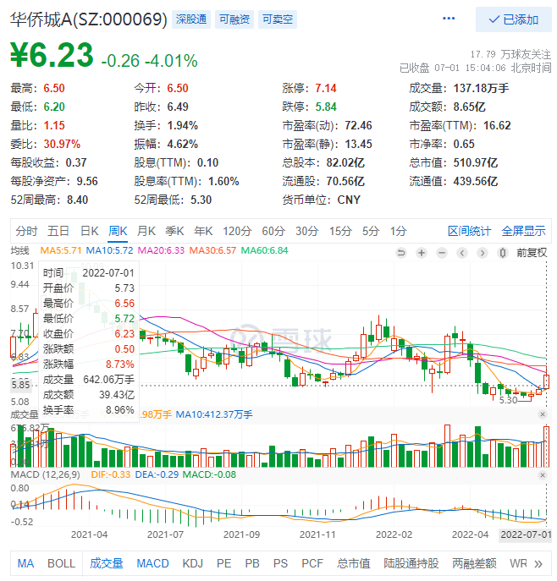Open the 前复权 adjustment dropdown

[532, 253]
